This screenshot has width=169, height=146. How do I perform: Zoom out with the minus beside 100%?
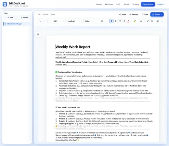(50, 21)
